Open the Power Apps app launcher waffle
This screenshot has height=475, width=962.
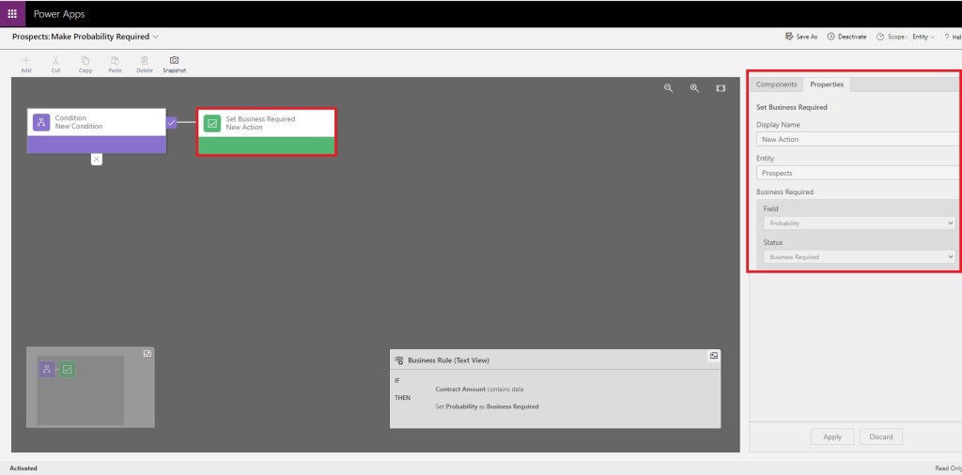pyautogui.click(x=12, y=13)
